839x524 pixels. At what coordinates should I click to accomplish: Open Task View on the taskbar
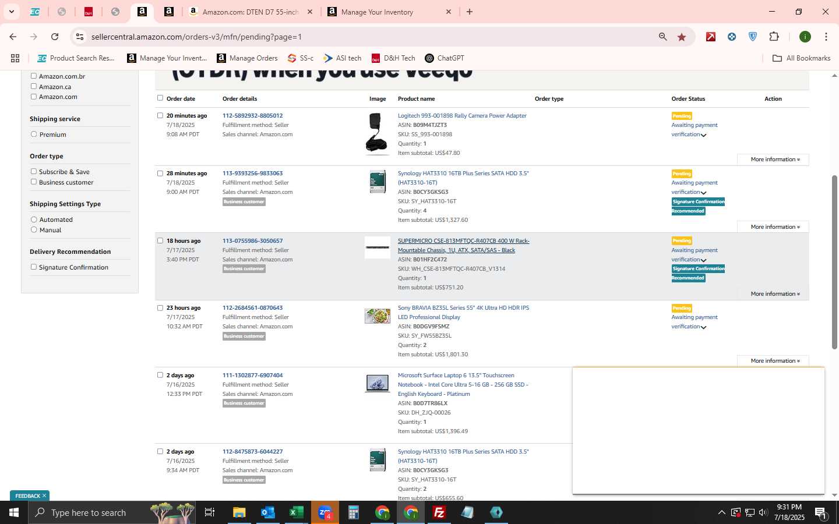(x=209, y=512)
